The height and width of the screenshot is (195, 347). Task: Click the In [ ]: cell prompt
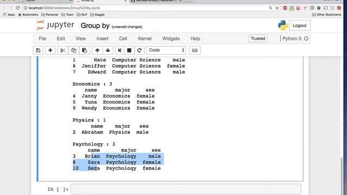click(58, 189)
